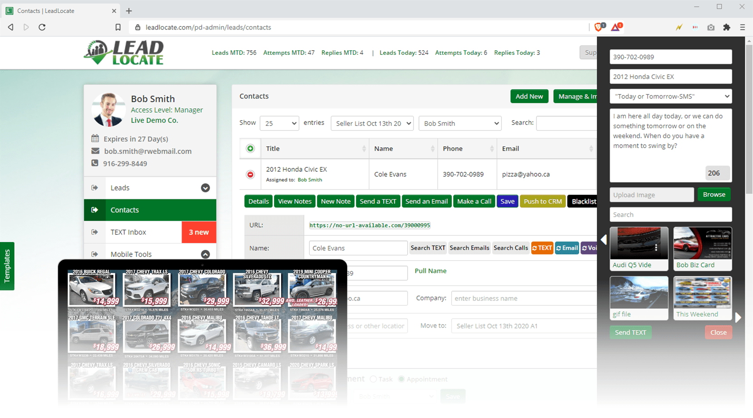Viewport: 753px width, 418px height.
Task: Click next arrow of image gallery
Action: click(x=738, y=317)
